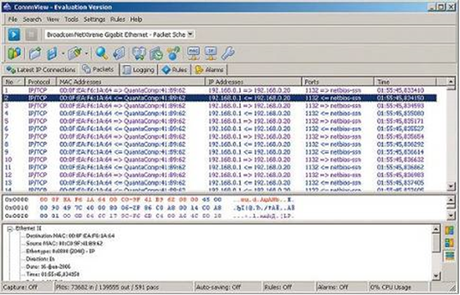The width and height of the screenshot is (460, 295).
Task: Click the IP aliases toolbar icon
Action: (211, 53)
